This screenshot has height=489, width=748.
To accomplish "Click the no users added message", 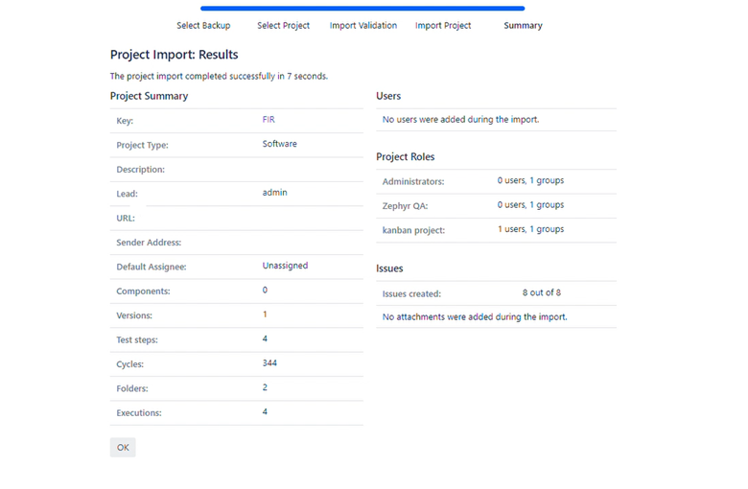I will tap(460, 120).
